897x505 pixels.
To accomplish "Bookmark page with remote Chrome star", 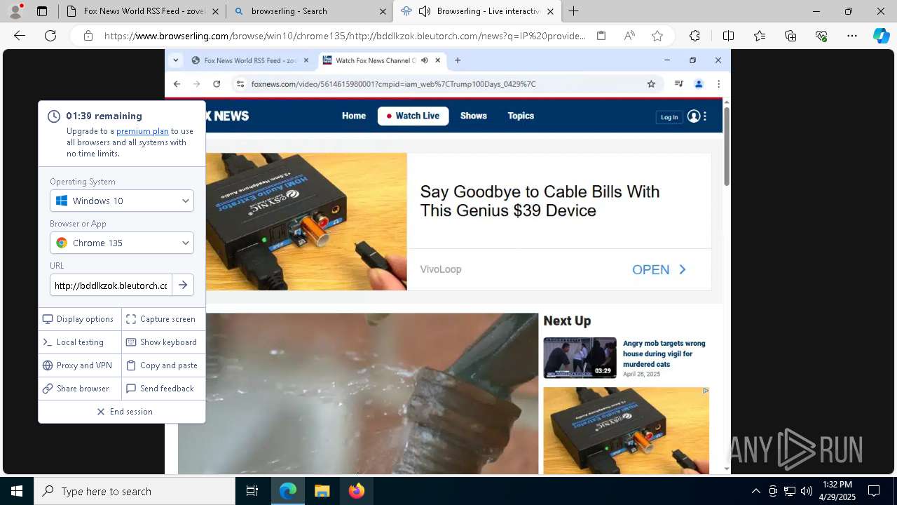I will tap(651, 84).
